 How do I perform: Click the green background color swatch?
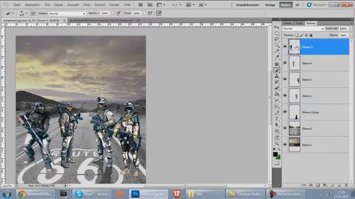tap(279, 158)
